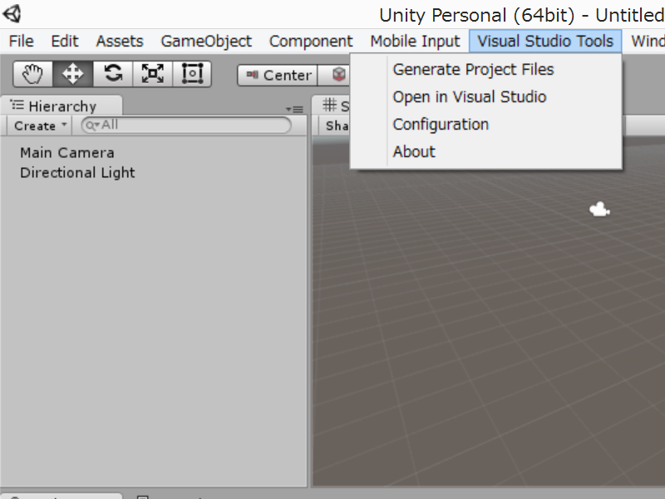Open the Component menu
The height and width of the screenshot is (499, 665).
pos(311,41)
